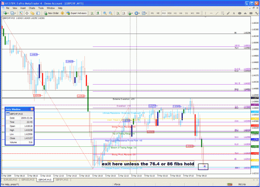Open the Charts menu
260x187 pixels.
click(32, 8)
